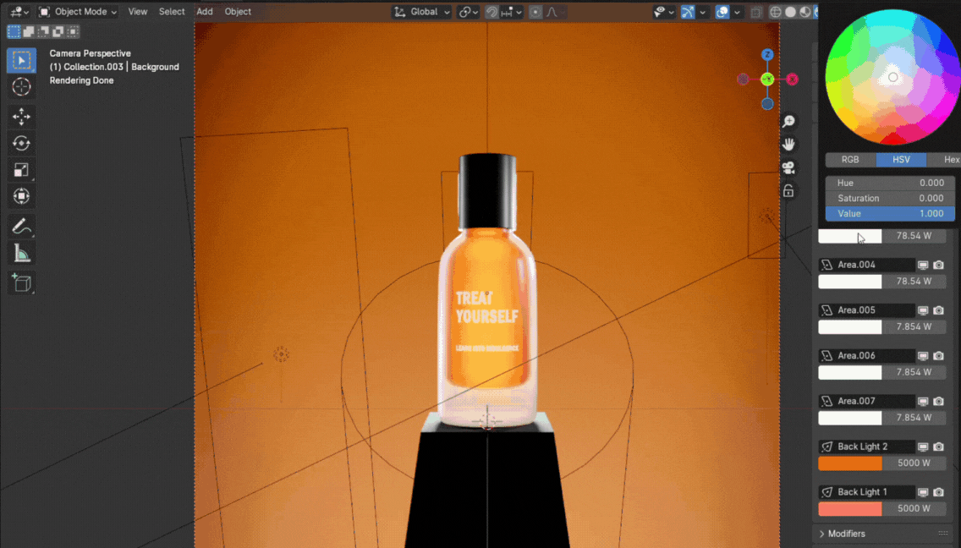Screen dimensions: 961x548
Task: Click the camera view icon in viewport
Action: [788, 167]
